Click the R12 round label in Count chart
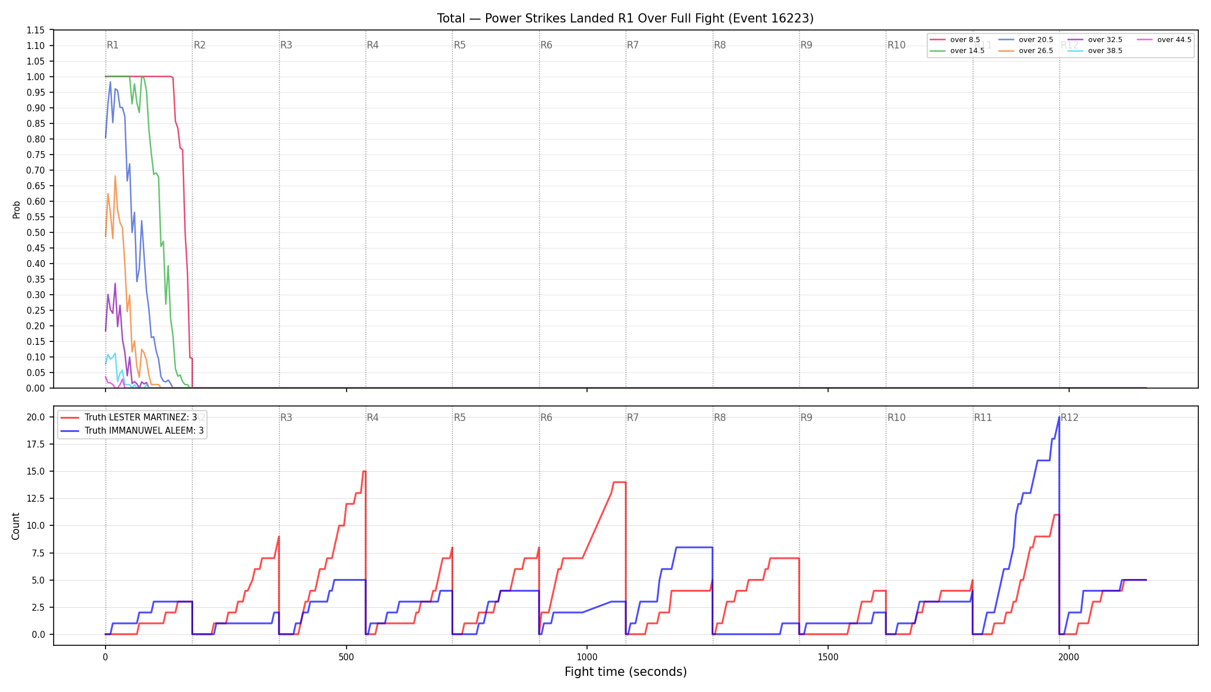1211x692 pixels. (x=1070, y=418)
